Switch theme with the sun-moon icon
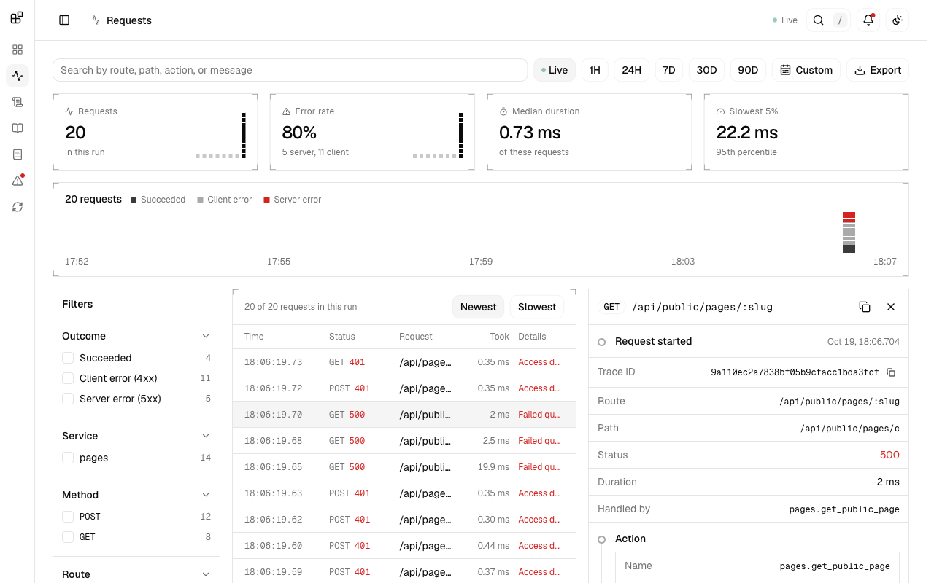 click(x=898, y=20)
